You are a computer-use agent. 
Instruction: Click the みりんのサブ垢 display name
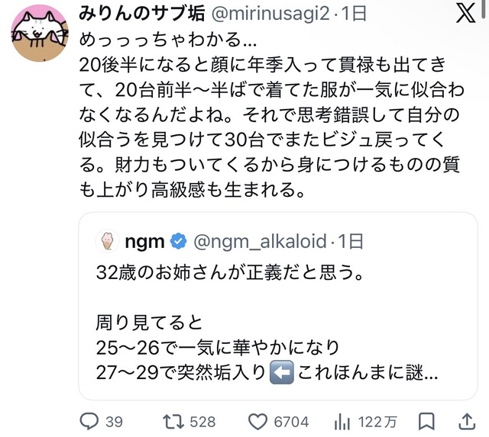point(142,14)
